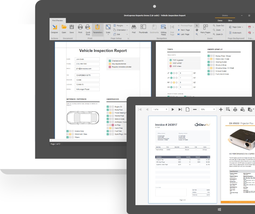The height and width of the screenshot is (214, 255).
Task: Save the document from ribbon
Action: coord(72,29)
